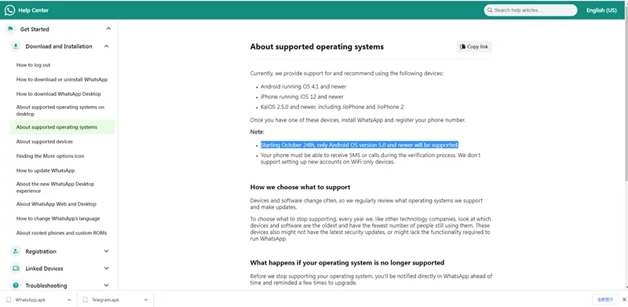Click the WhatsApp.apk download file icon
The height and width of the screenshot is (307, 628).
9,299
